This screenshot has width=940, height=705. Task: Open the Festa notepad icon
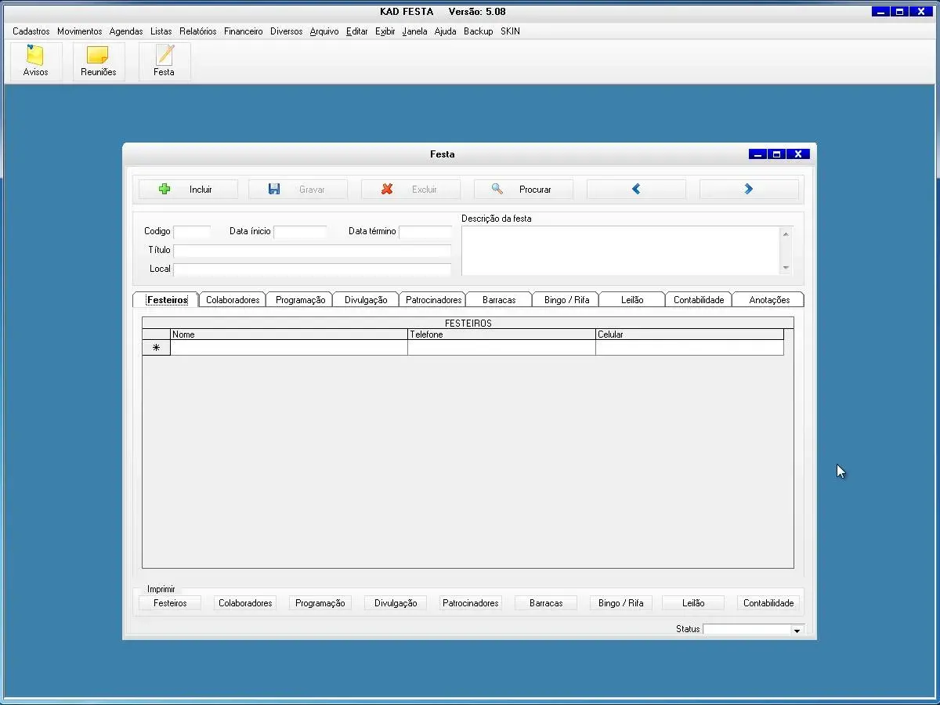164,62
